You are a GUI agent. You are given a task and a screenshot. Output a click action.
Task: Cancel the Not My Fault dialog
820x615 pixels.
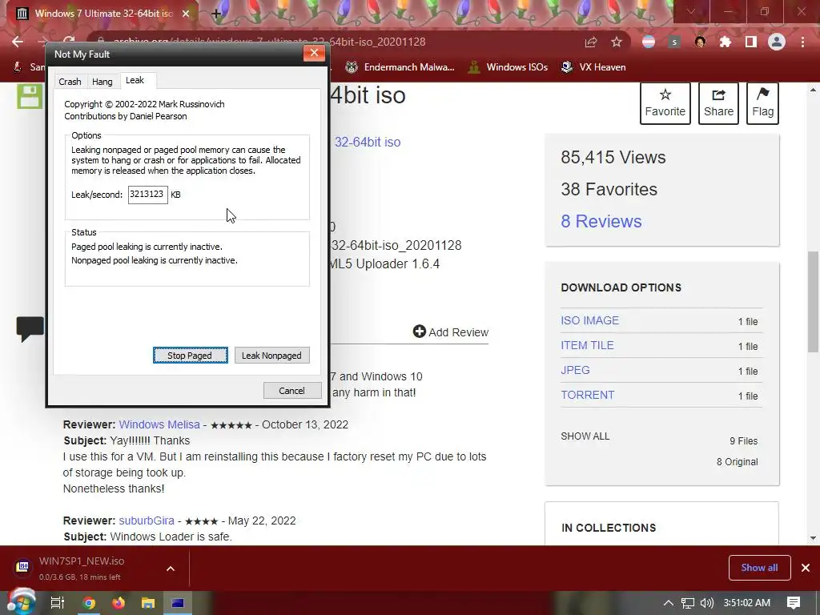(x=291, y=391)
